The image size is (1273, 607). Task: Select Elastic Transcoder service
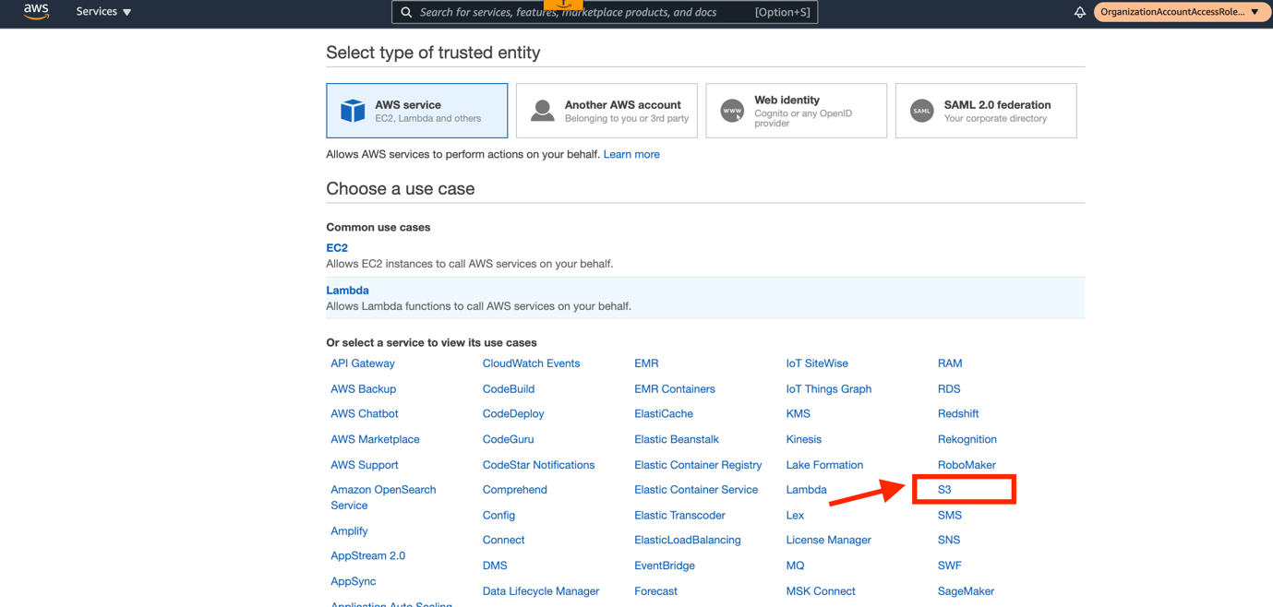click(x=679, y=516)
